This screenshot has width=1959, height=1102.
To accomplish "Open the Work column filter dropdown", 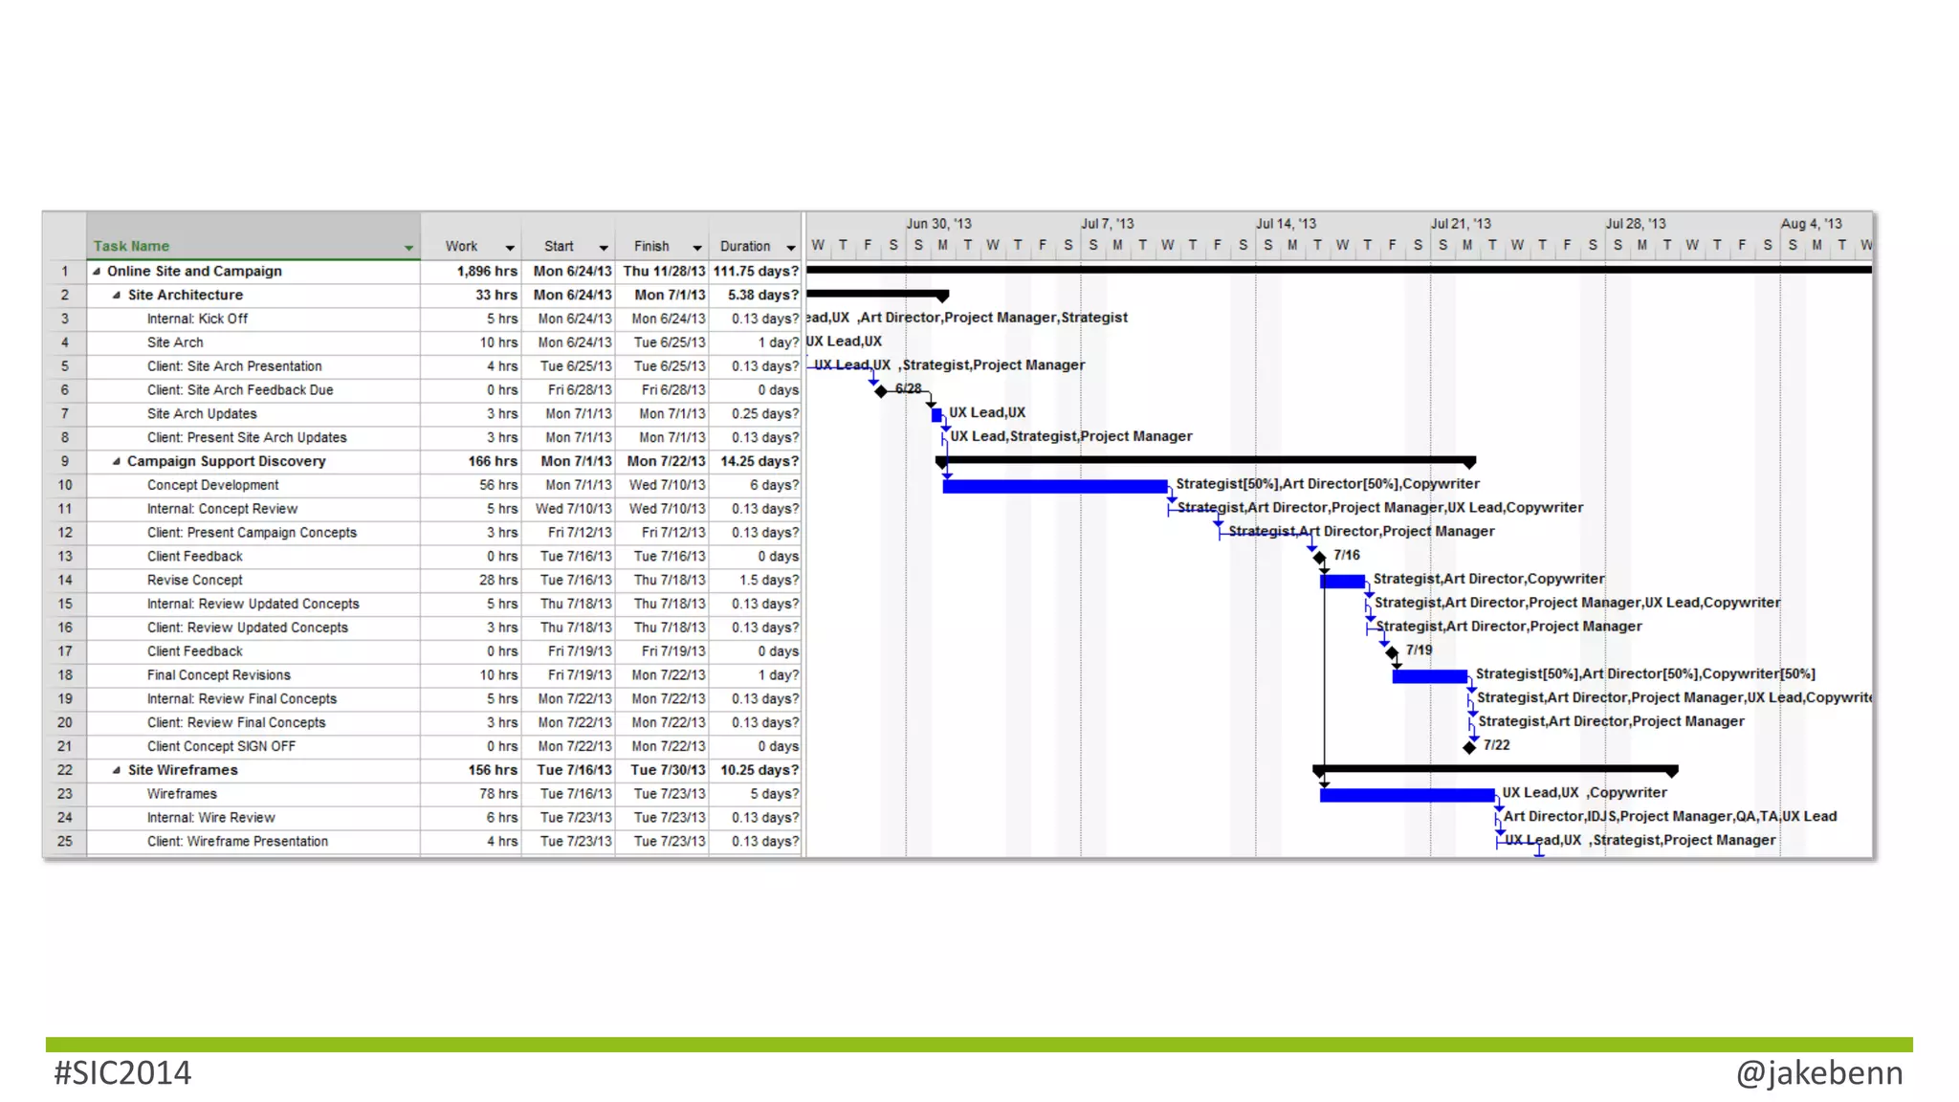I will click(510, 248).
